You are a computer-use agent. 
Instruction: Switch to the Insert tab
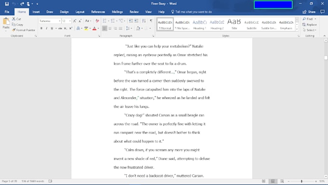(x=36, y=12)
